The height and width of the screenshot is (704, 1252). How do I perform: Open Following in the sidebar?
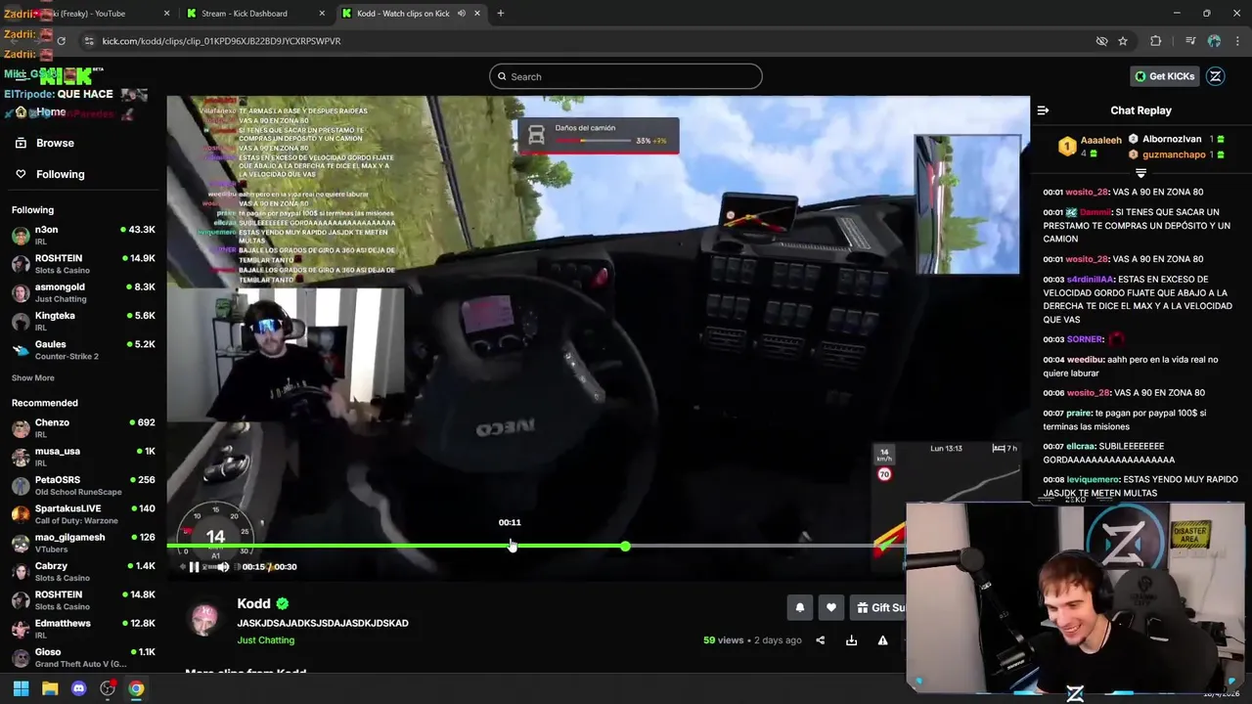60,174
